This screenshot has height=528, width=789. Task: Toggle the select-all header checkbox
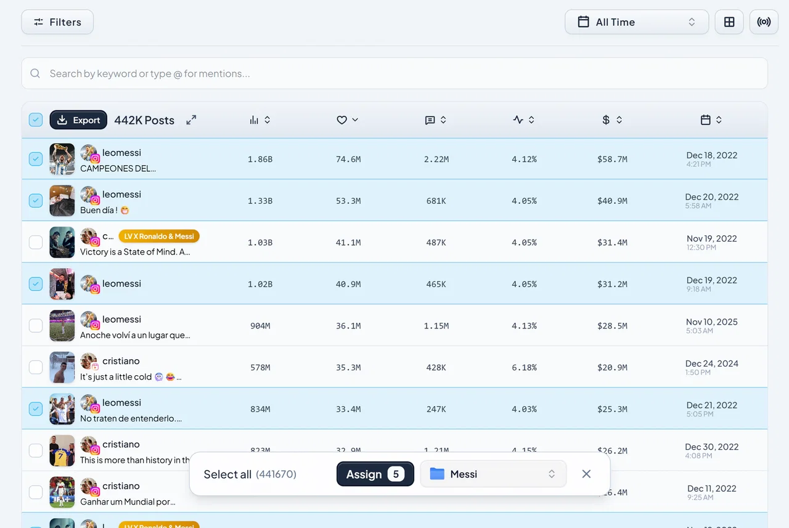tap(36, 120)
